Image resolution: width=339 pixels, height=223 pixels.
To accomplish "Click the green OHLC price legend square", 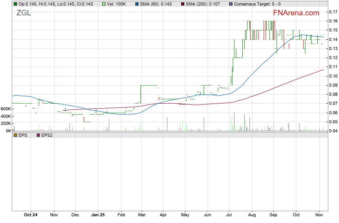I will (15, 4).
